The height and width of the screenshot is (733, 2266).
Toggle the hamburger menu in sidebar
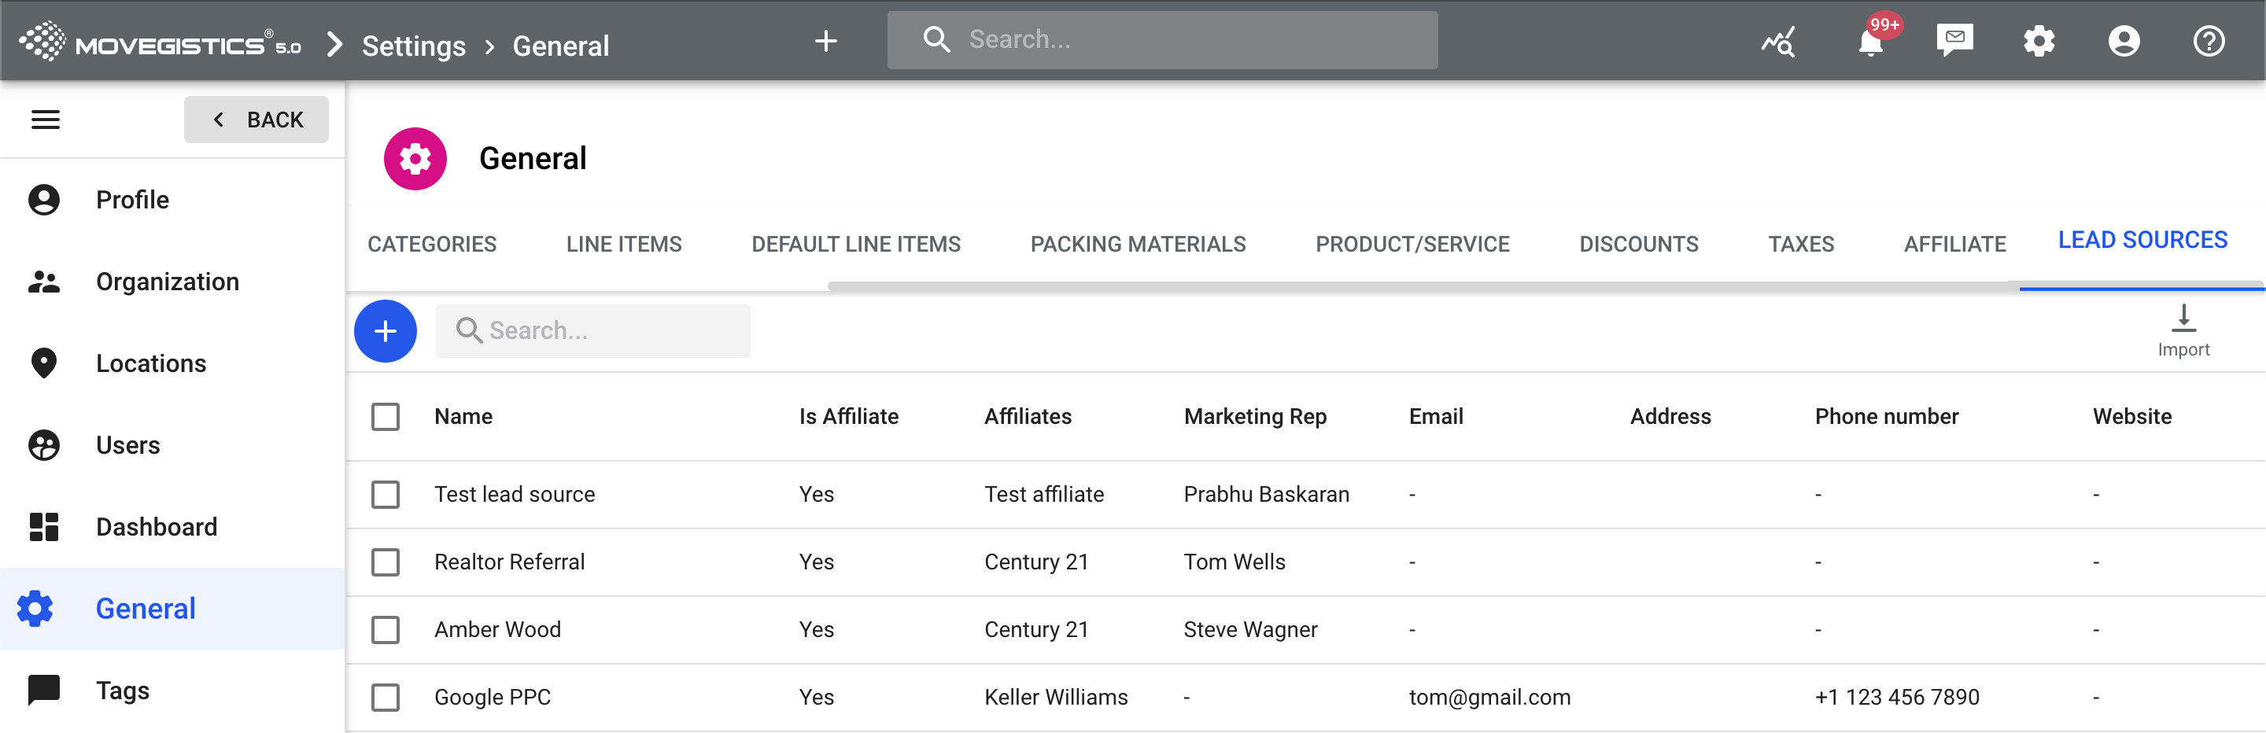point(46,120)
